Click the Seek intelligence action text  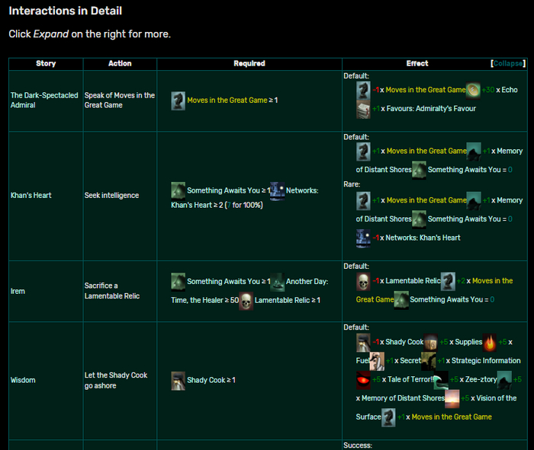[x=111, y=196]
